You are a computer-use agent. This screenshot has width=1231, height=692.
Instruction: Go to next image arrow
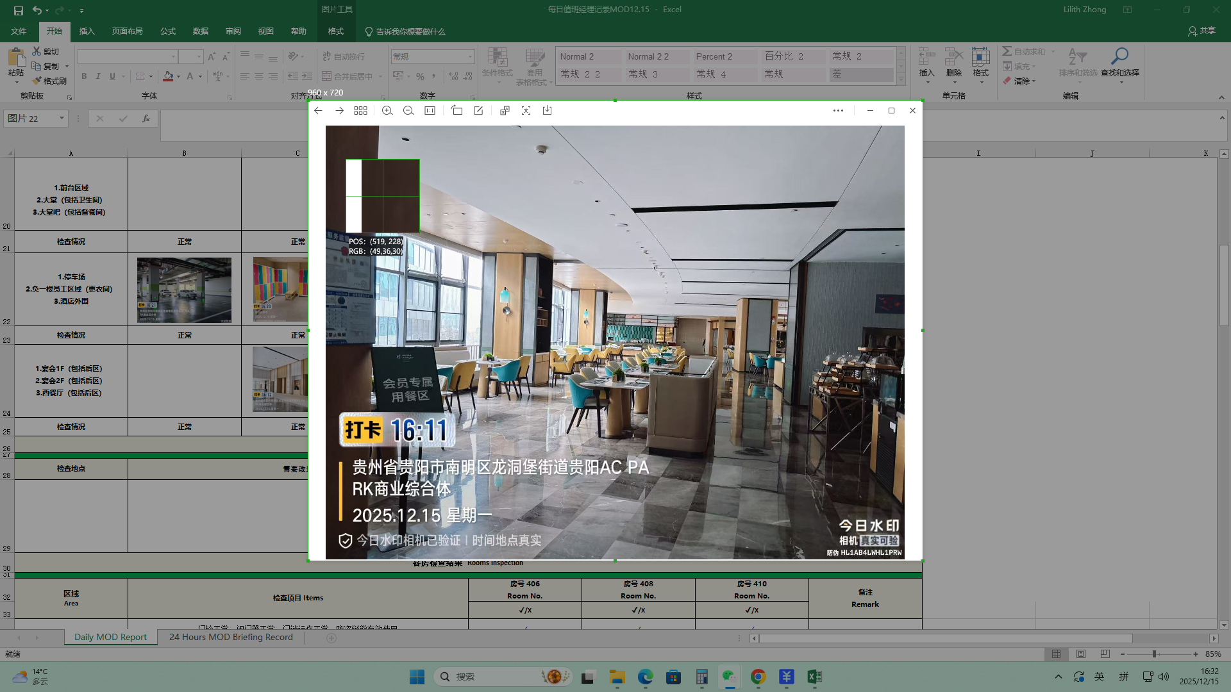tap(339, 111)
